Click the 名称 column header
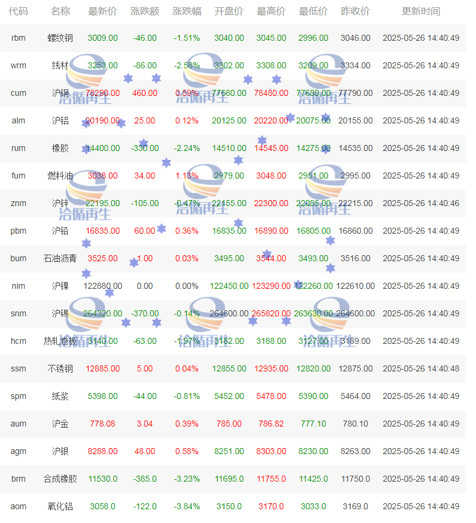The height and width of the screenshot is (523, 476). click(x=60, y=11)
